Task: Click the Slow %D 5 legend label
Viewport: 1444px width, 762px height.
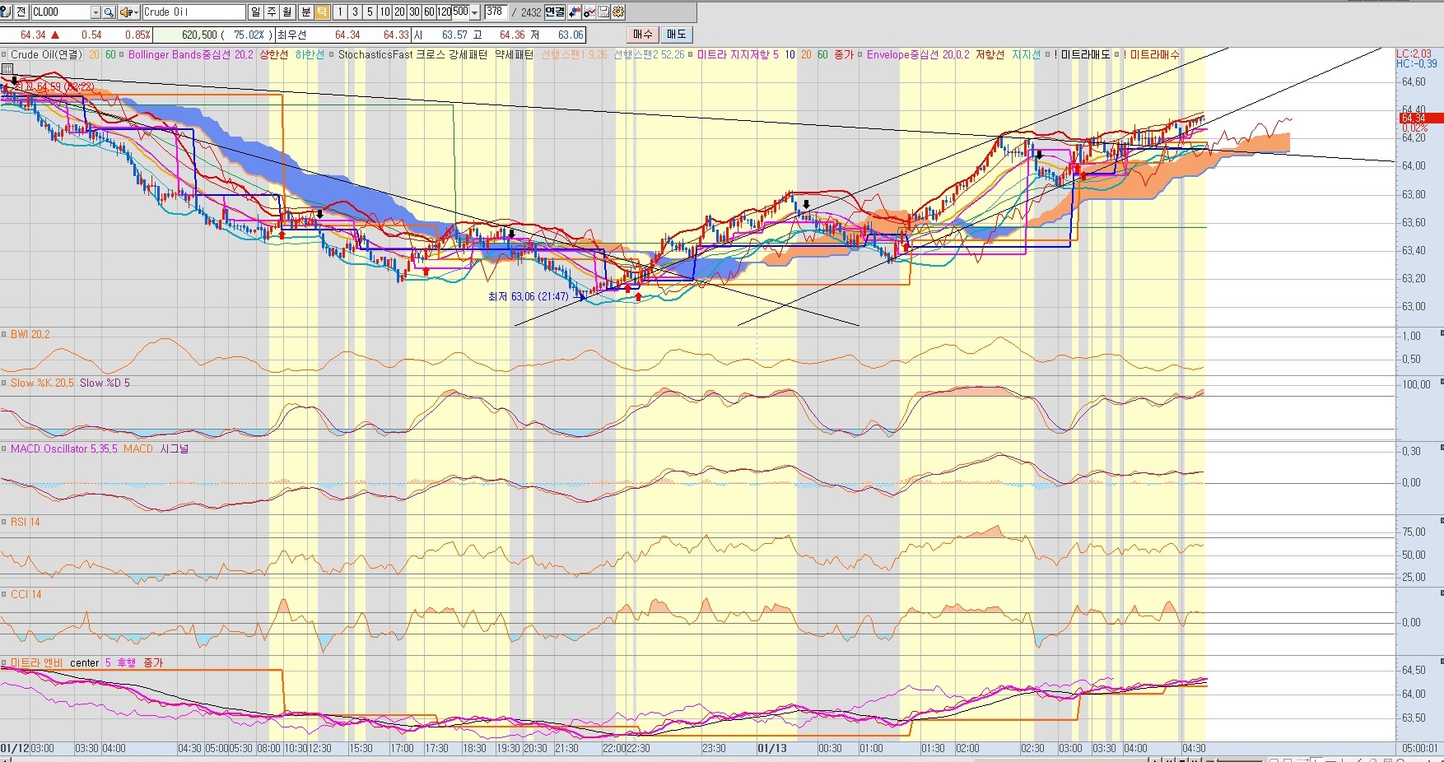Action: click(105, 383)
